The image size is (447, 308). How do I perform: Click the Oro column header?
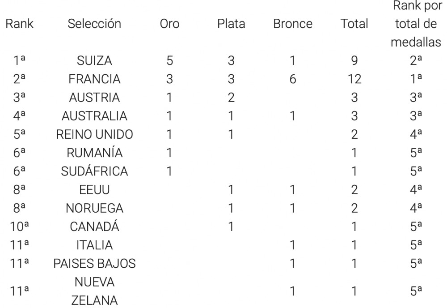(x=169, y=24)
